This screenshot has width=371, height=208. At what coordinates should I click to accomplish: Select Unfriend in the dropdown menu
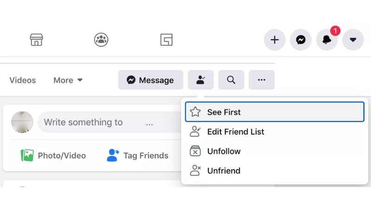coord(275,171)
